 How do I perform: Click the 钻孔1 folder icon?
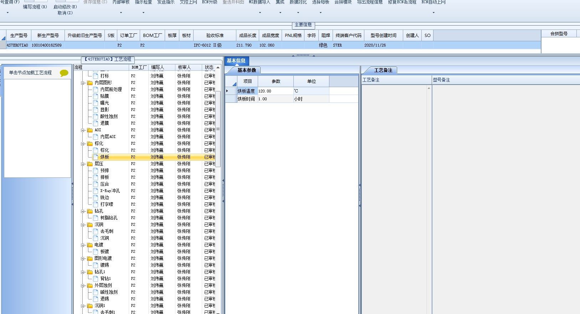[x=90, y=272]
